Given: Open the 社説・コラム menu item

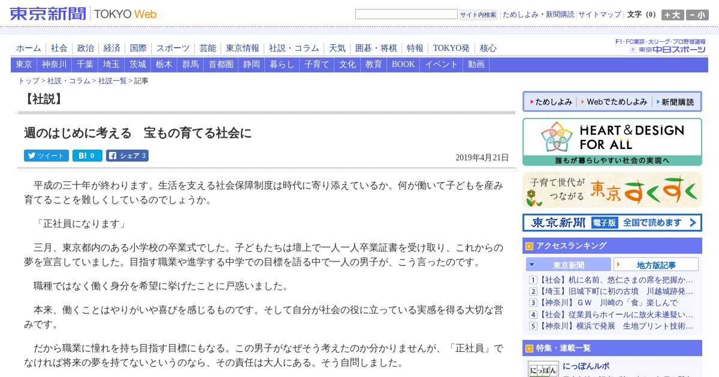Looking at the screenshot, I should (x=294, y=48).
